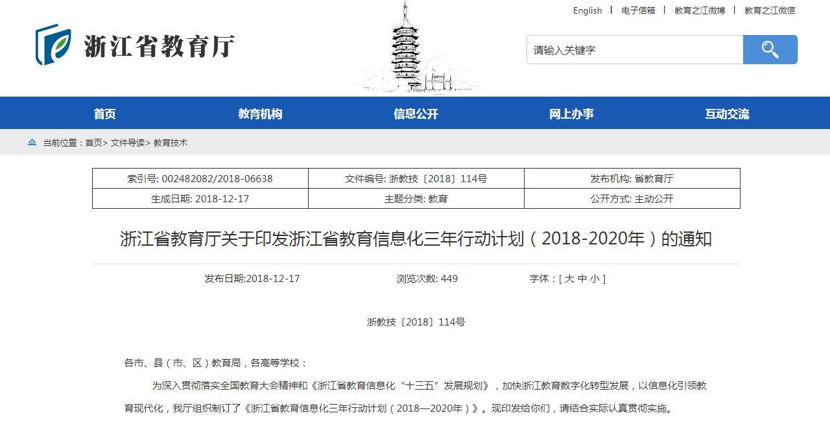The height and width of the screenshot is (437, 830).
Task: Click the 发布日期:2018-12-17 text
Action: point(252,279)
